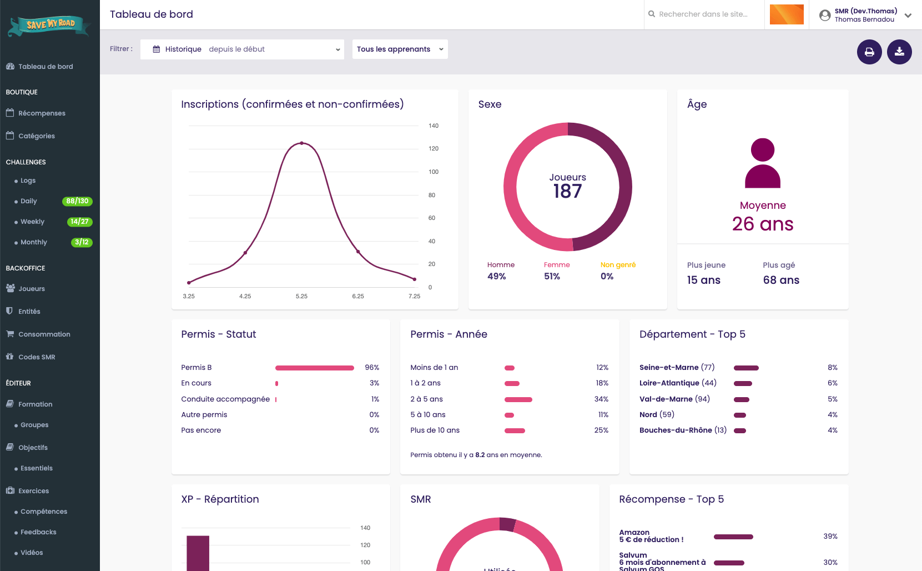Click the peak point on Inscriptions chart

[x=301, y=143]
